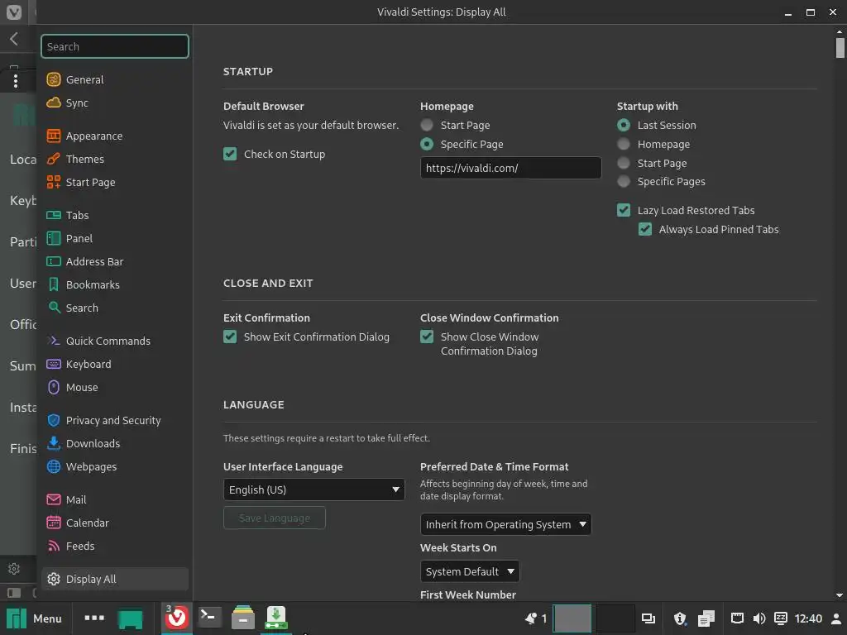Click the Calendar settings icon
Viewport: 847px width, 635px height.
(x=54, y=523)
